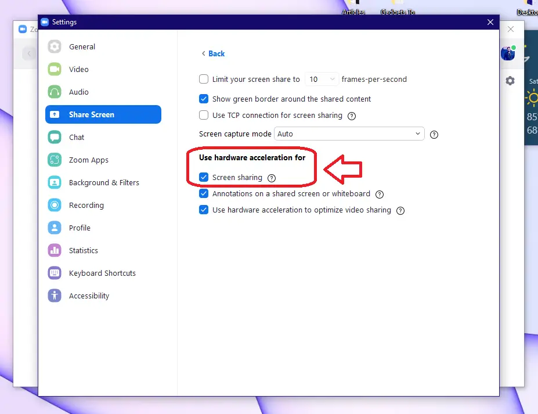The image size is (538, 414).
Task: Click the 'Screen capture mode' label
Action: (235, 134)
